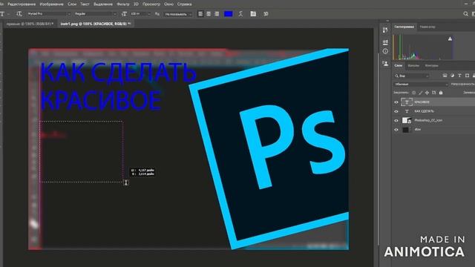Open the Слои menu
Viewport: 475px width, 267px height.
[x=72, y=4]
